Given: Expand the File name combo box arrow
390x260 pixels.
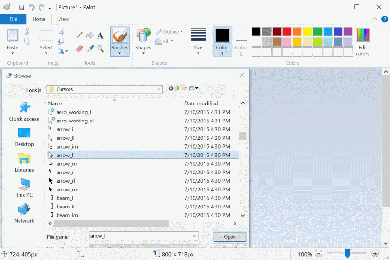Looking at the screenshot, I should 195,236.
